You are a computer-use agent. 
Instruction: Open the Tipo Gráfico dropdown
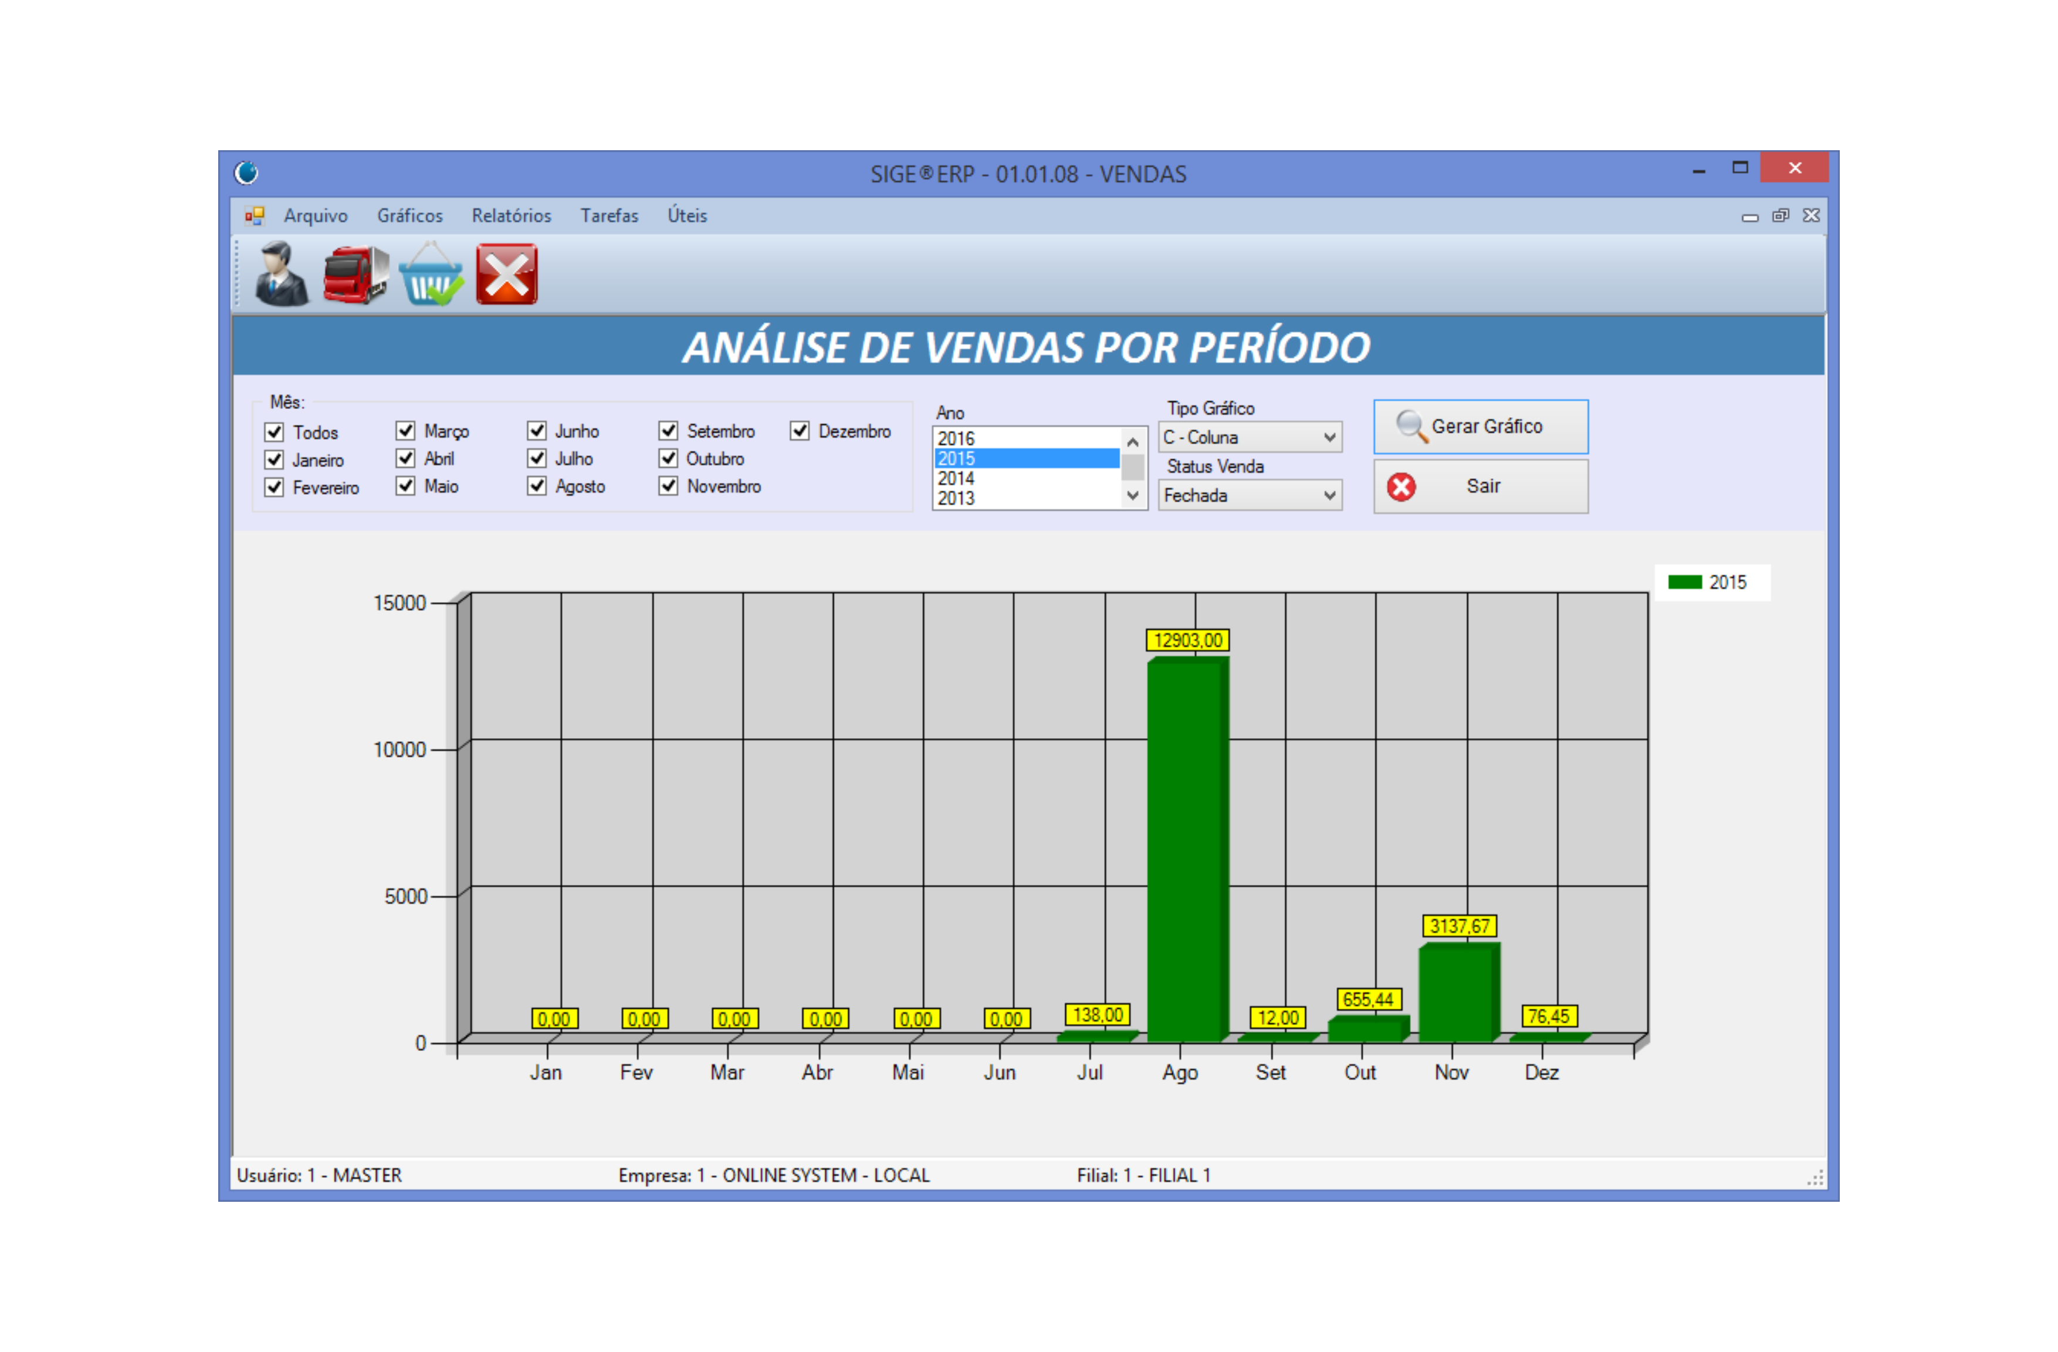tap(1250, 438)
